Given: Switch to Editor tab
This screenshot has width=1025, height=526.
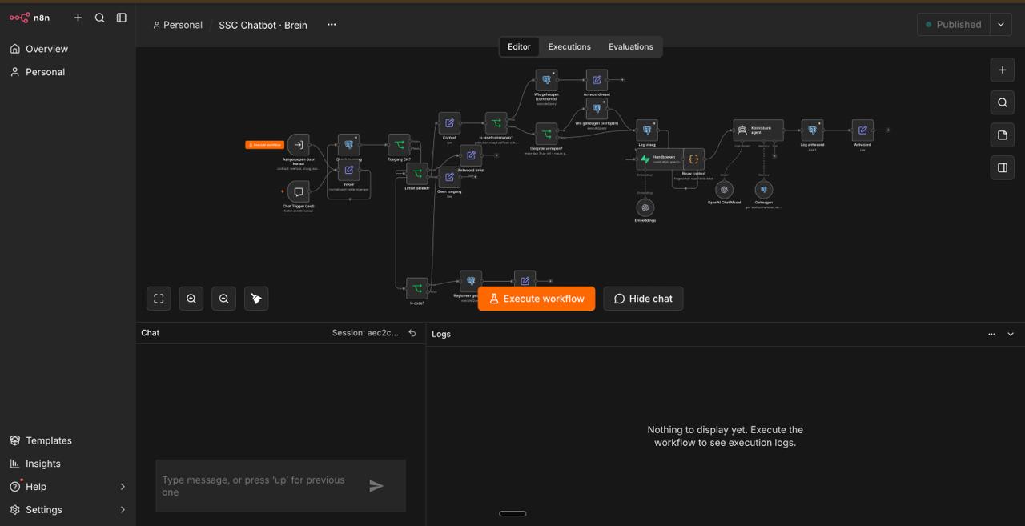Looking at the screenshot, I should point(519,46).
